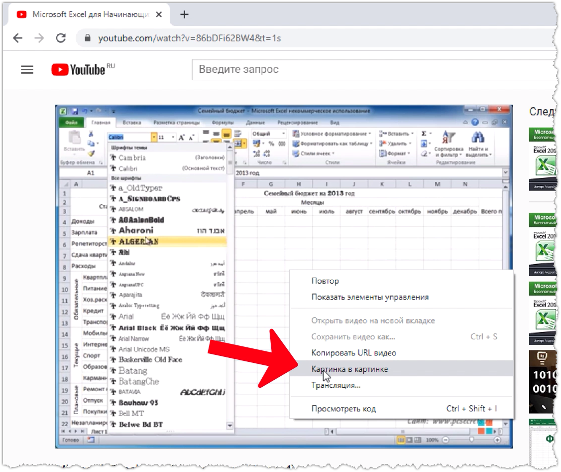Image resolution: width=561 pixels, height=472 pixels.
Task: Click the Данные ribbon tab
Action: click(x=255, y=123)
